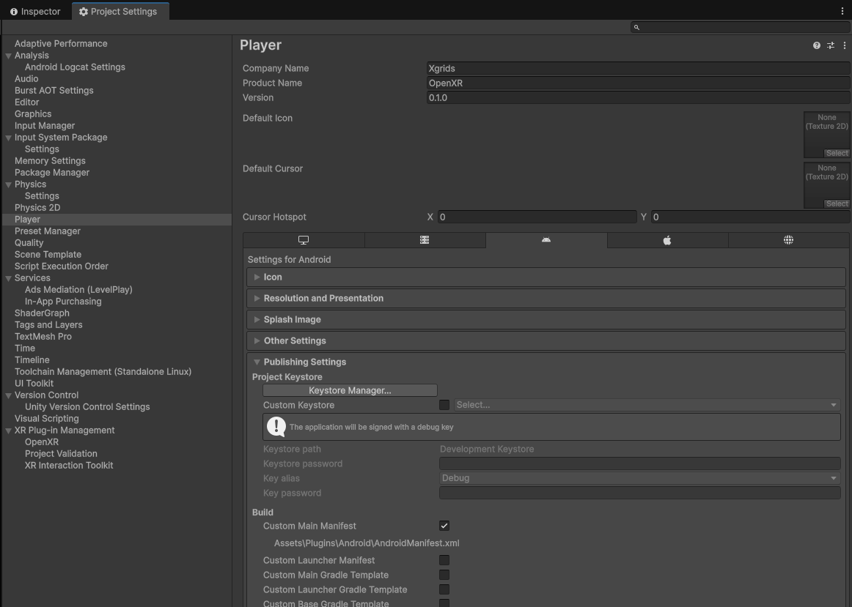Click Select under Default Icon
Image resolution: width=852 pixels, height=607 pixels.
pos(837,153)
